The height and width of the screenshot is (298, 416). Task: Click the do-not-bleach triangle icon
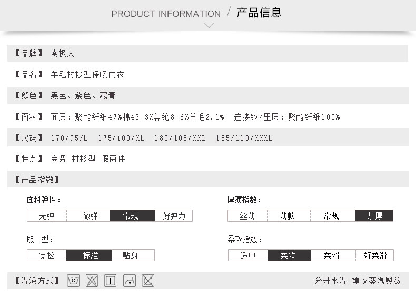(x=92, y=281)
